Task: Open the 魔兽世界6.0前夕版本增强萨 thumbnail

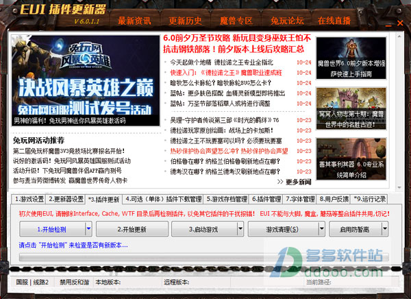Action: click(x=351, y=58)
